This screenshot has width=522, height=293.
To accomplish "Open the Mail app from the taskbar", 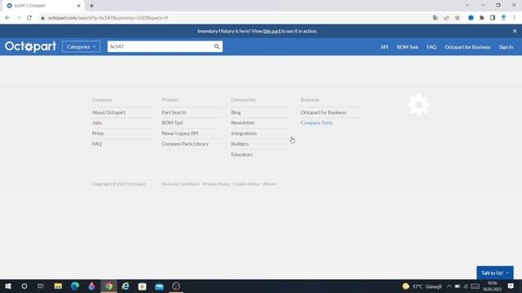I will click(x=159, y=286).
